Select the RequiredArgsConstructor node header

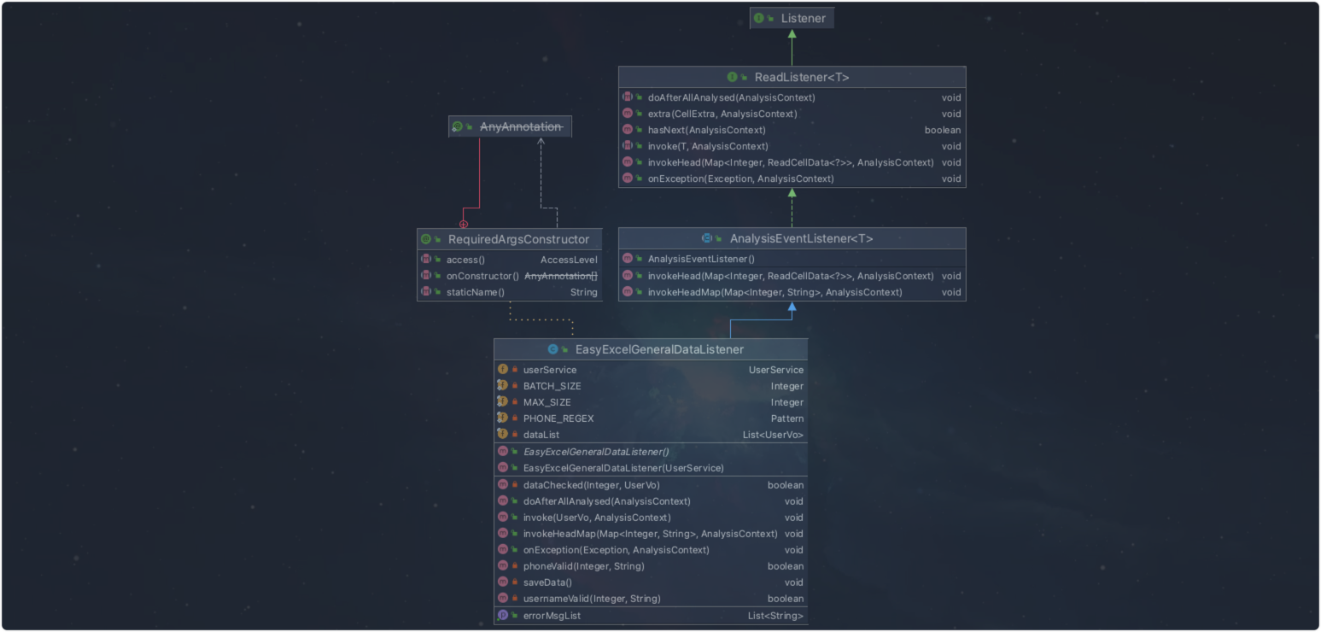[x=510, y=239]
